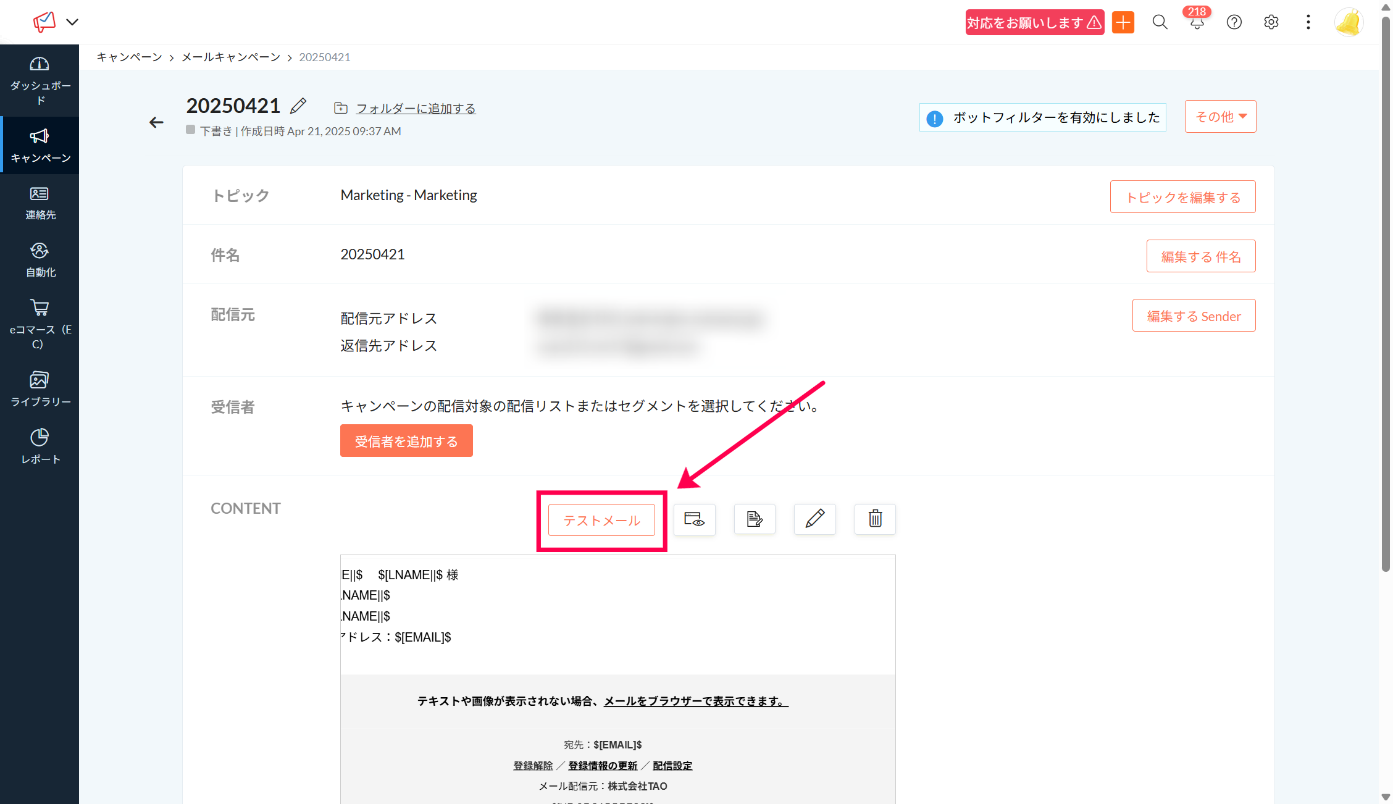Click the document text-version icon
This screenshot has width=1393, height=804.
click(754, 519)
